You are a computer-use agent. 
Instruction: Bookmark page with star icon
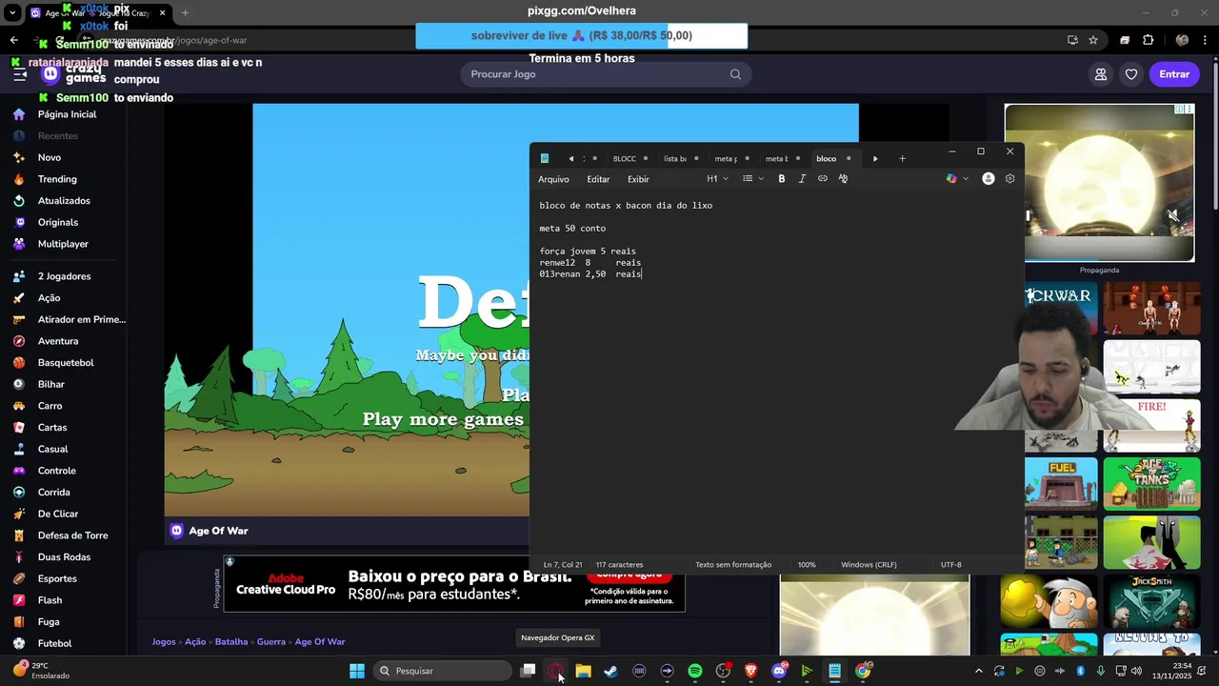(x=1093, y=40)
